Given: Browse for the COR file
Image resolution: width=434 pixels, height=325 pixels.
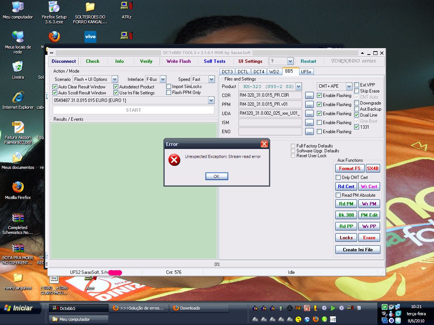Looking at the screenshot, I should 309,95.
